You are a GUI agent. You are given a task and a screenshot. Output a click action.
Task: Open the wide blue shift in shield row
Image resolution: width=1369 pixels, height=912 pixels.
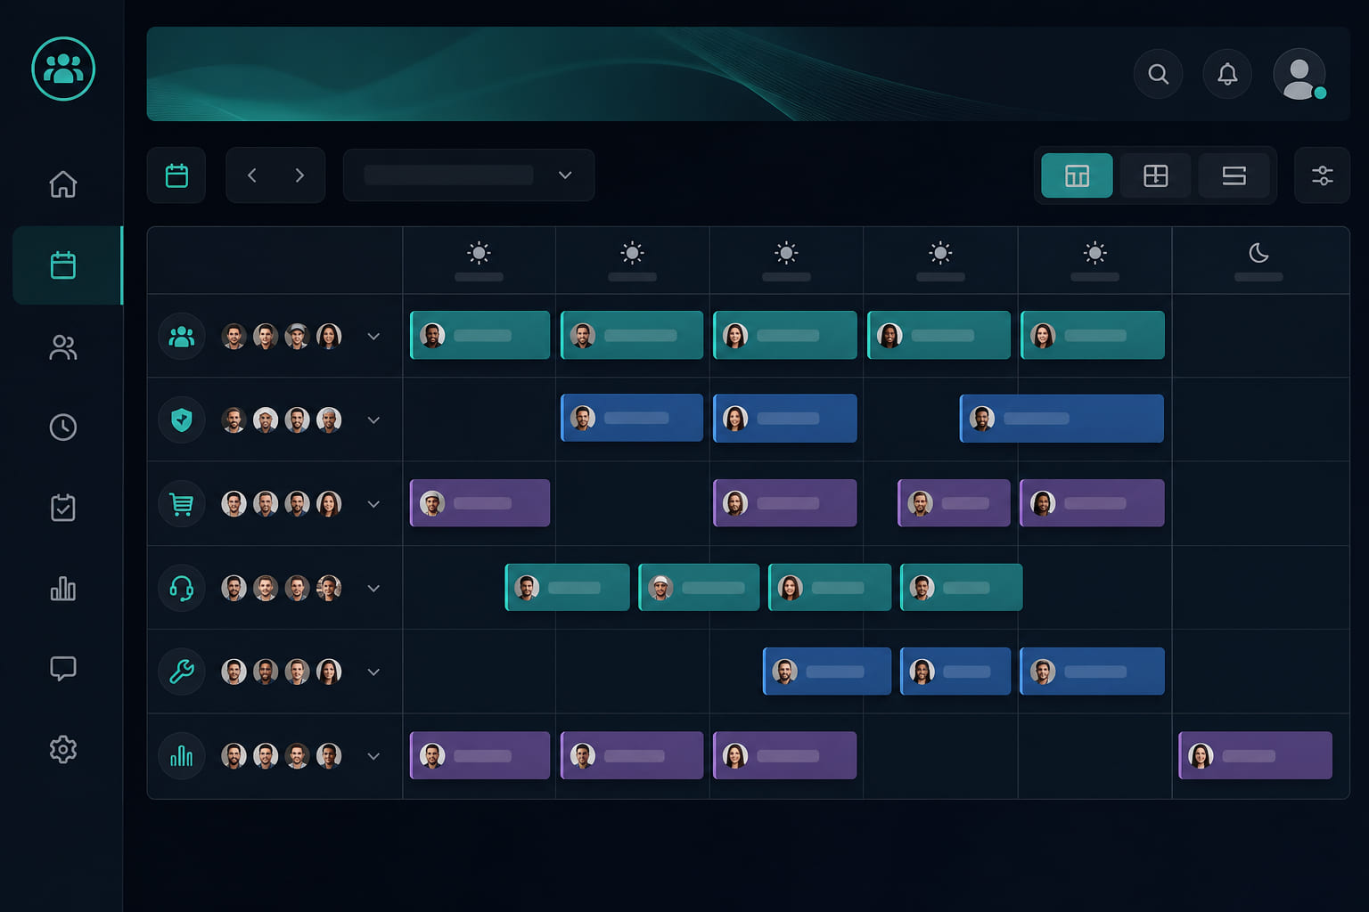tap(1062, 419)
